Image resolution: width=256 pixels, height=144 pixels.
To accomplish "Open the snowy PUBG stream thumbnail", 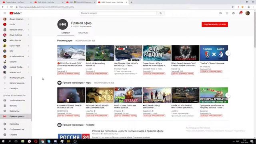I will [71, 53].
